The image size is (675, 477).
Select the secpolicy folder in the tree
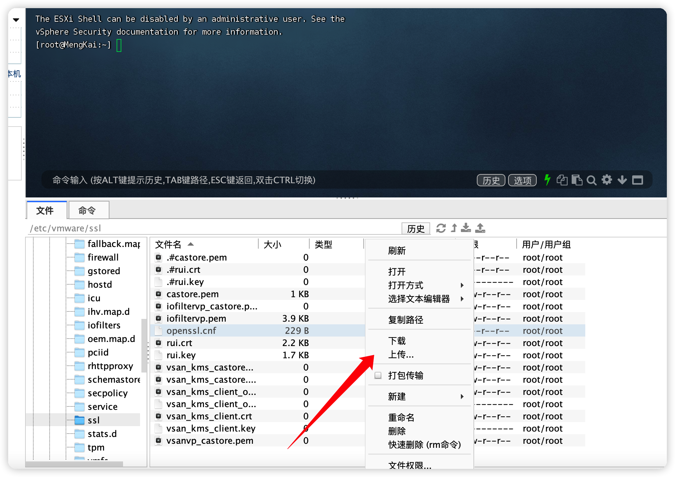[x=107, y=393]
